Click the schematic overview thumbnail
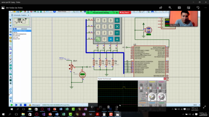This screenshot has height=117, width=209. (x=22, y=22)
